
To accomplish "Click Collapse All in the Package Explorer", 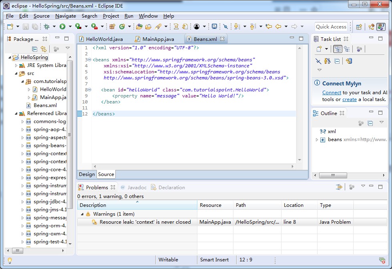I will [x=35, y=49].
